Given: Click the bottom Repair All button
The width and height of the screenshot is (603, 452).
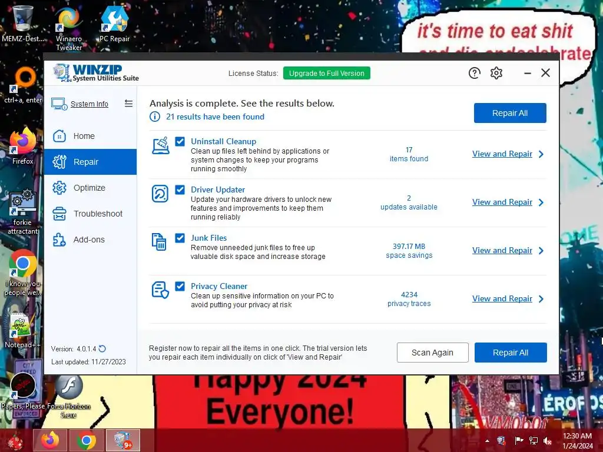Looking at the screenshot, I should [511, 353].
